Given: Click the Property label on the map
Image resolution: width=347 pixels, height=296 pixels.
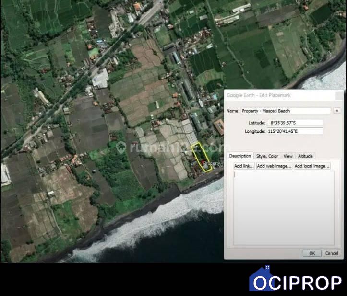Looking at the screenshot, I should (211, 163).
